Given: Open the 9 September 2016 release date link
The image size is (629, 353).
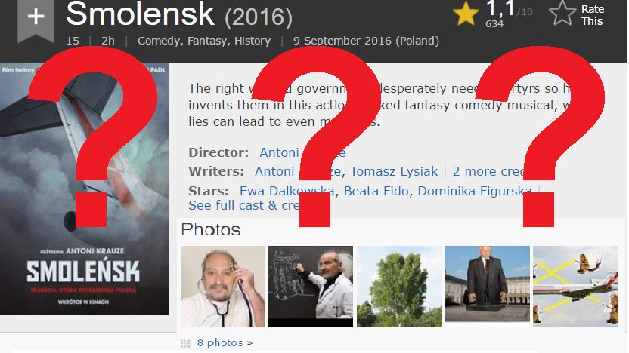Looking at the screenshot, I should click(366, 41).
